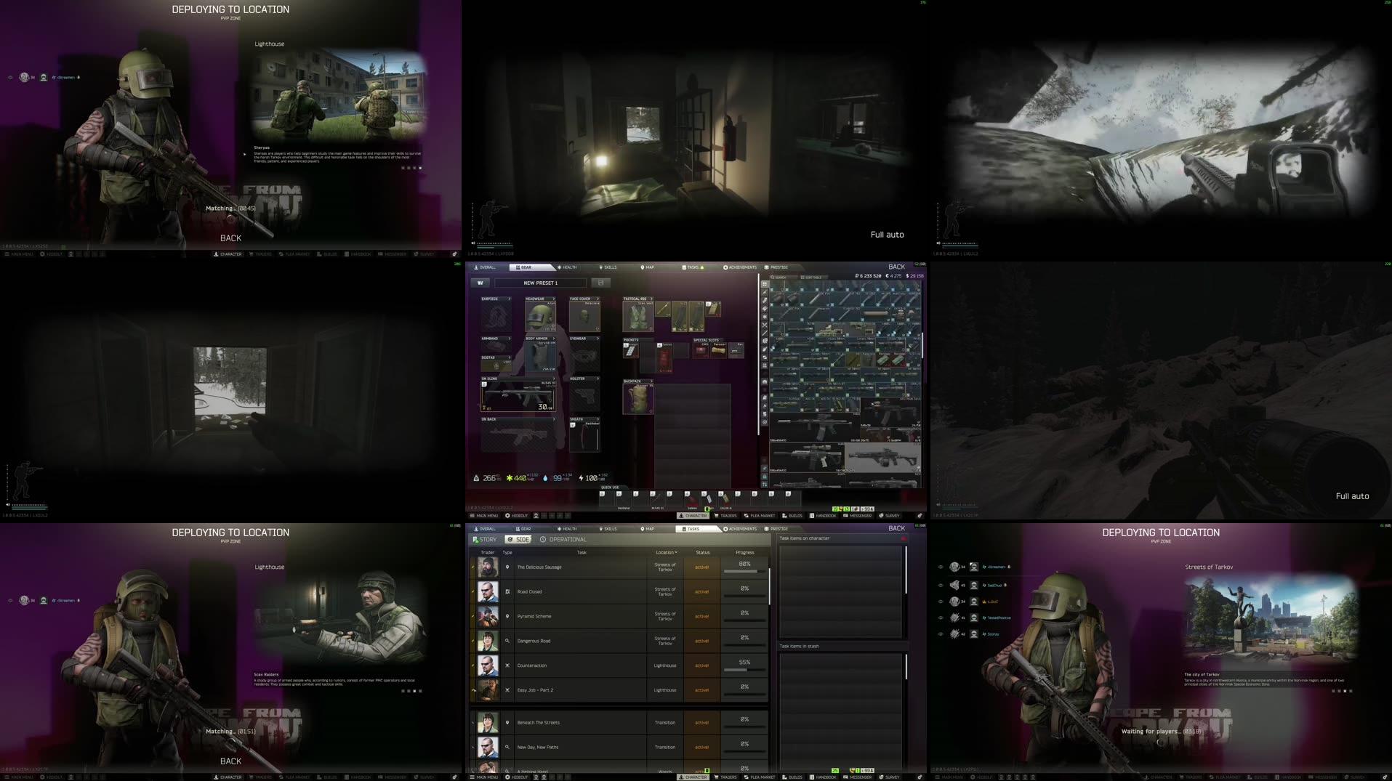Expand the Headwear slot options

click(x=554, y=298)
